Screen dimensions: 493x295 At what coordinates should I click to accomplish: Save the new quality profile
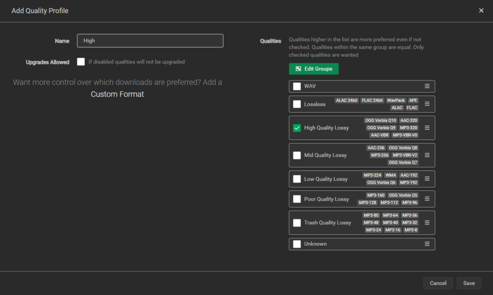point(469,283)
